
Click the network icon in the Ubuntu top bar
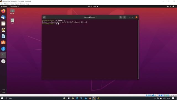click(168, 6)
